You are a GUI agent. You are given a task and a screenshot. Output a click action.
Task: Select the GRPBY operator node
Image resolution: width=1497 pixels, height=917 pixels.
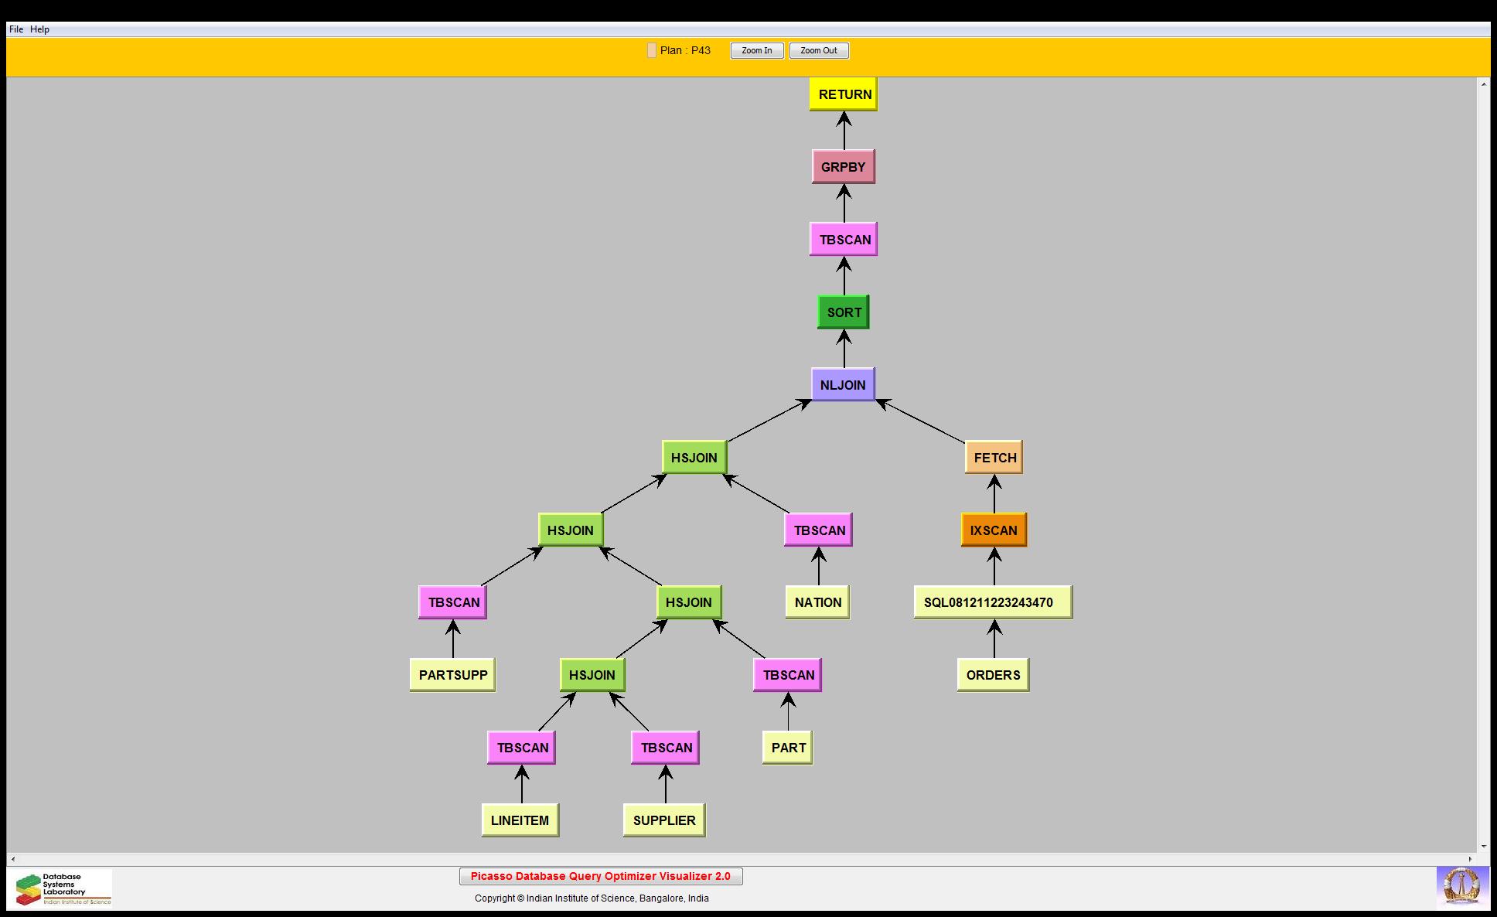[x=843, y=167]
